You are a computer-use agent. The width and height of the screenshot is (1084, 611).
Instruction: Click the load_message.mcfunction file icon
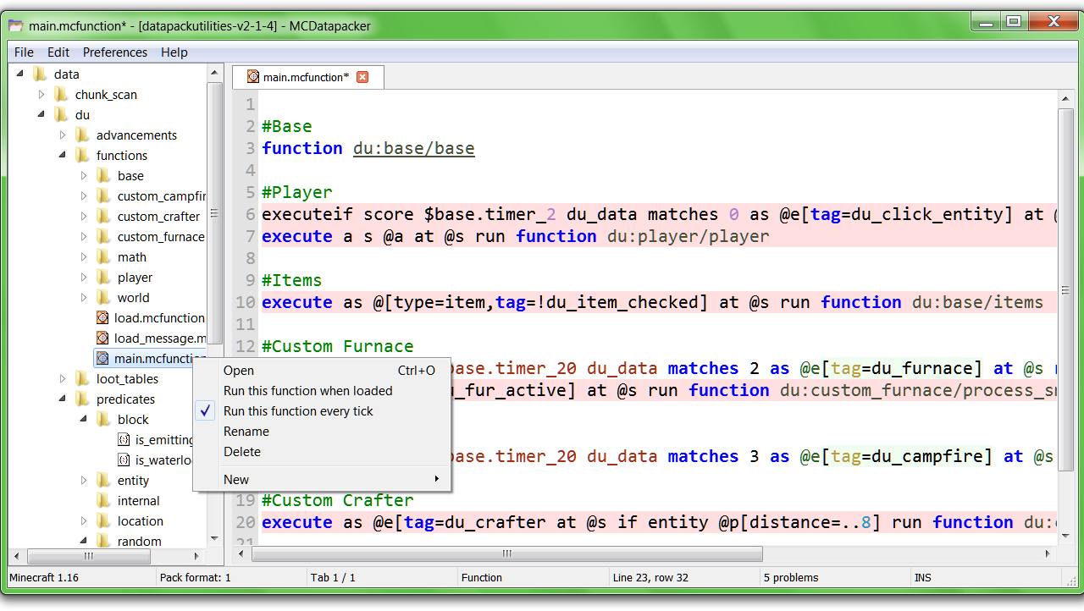pos(102,338)
